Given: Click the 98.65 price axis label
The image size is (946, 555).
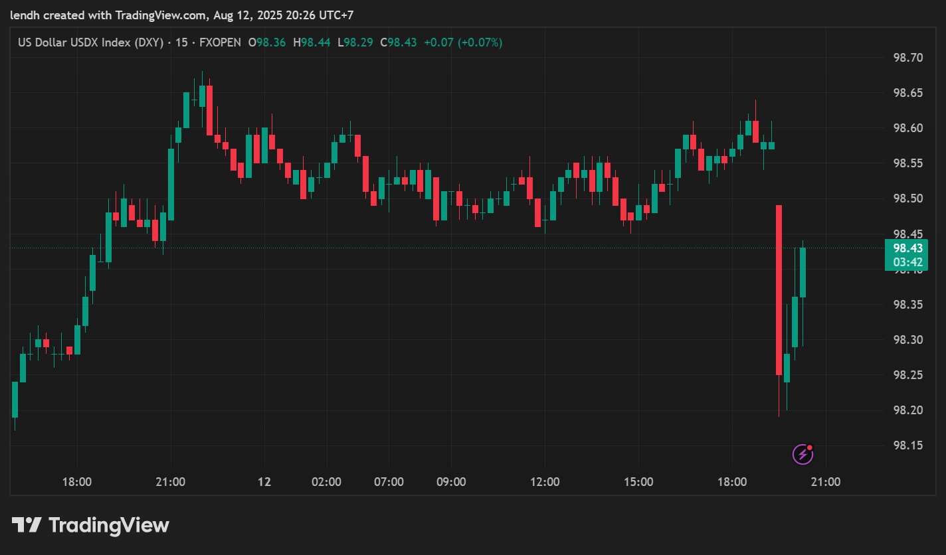Looking at the screenshot, I should pos(907,93).
